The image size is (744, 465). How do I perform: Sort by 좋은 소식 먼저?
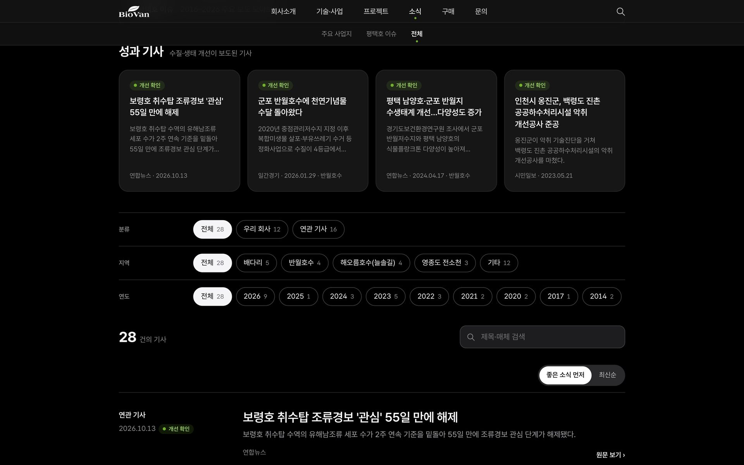[565, 375]
